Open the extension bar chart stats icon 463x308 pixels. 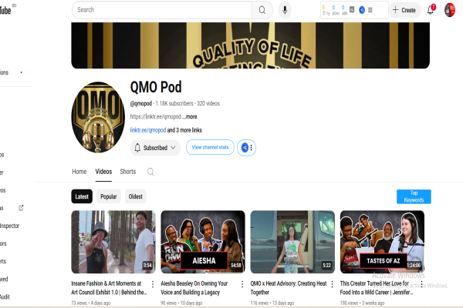pos(352,10)
